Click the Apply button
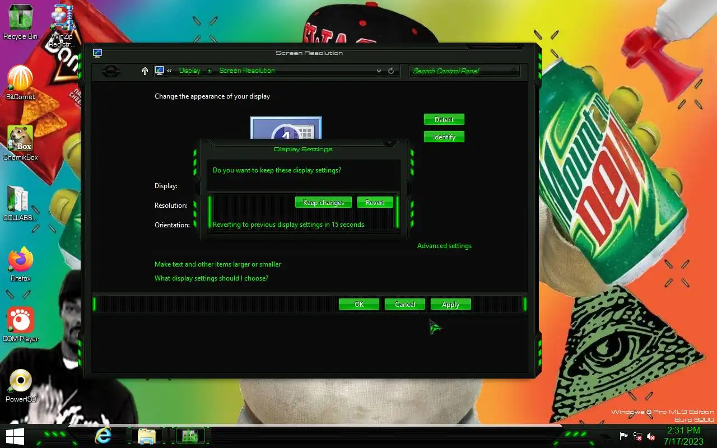This screenshot has width=717, height=448. [451, 304]
